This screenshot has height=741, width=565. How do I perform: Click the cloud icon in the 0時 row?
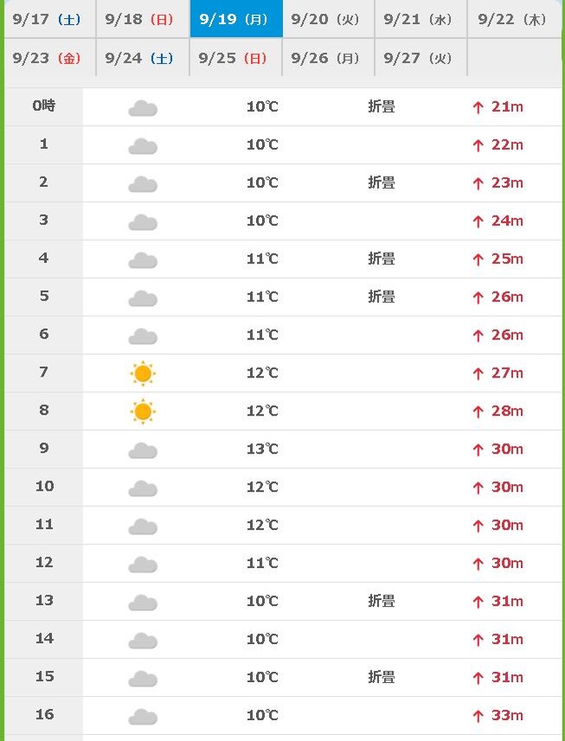click(143, 108)
